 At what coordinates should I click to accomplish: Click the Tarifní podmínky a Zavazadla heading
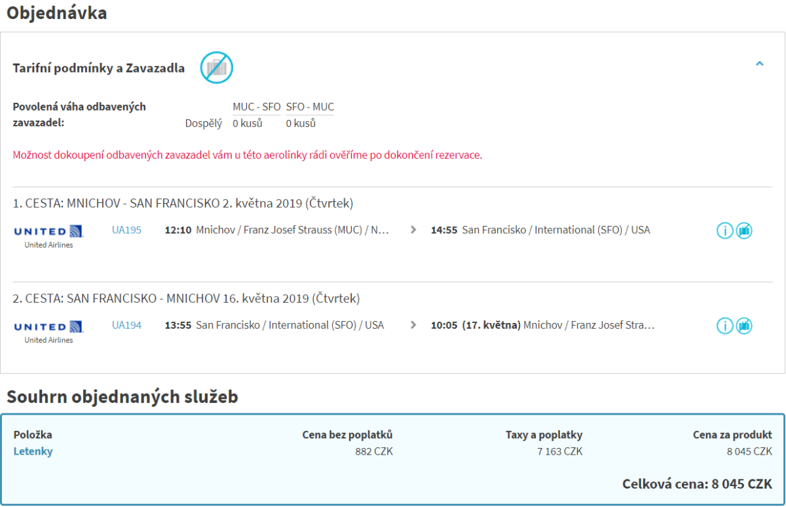pyautogui.click(x=98, y=68)
